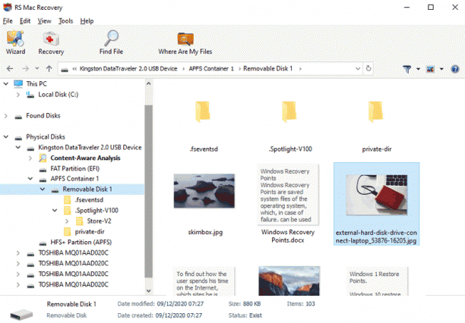Select Removable Disk 1 in tree
The height and width of the screenshot is (323, 465).
(x=87, y=190)
